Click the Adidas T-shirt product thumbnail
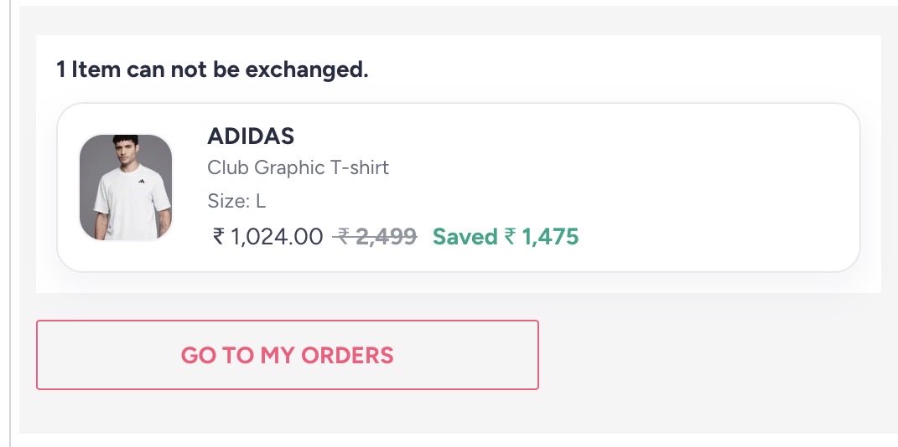This screenshot has width=898, height=447. point(126,188)
